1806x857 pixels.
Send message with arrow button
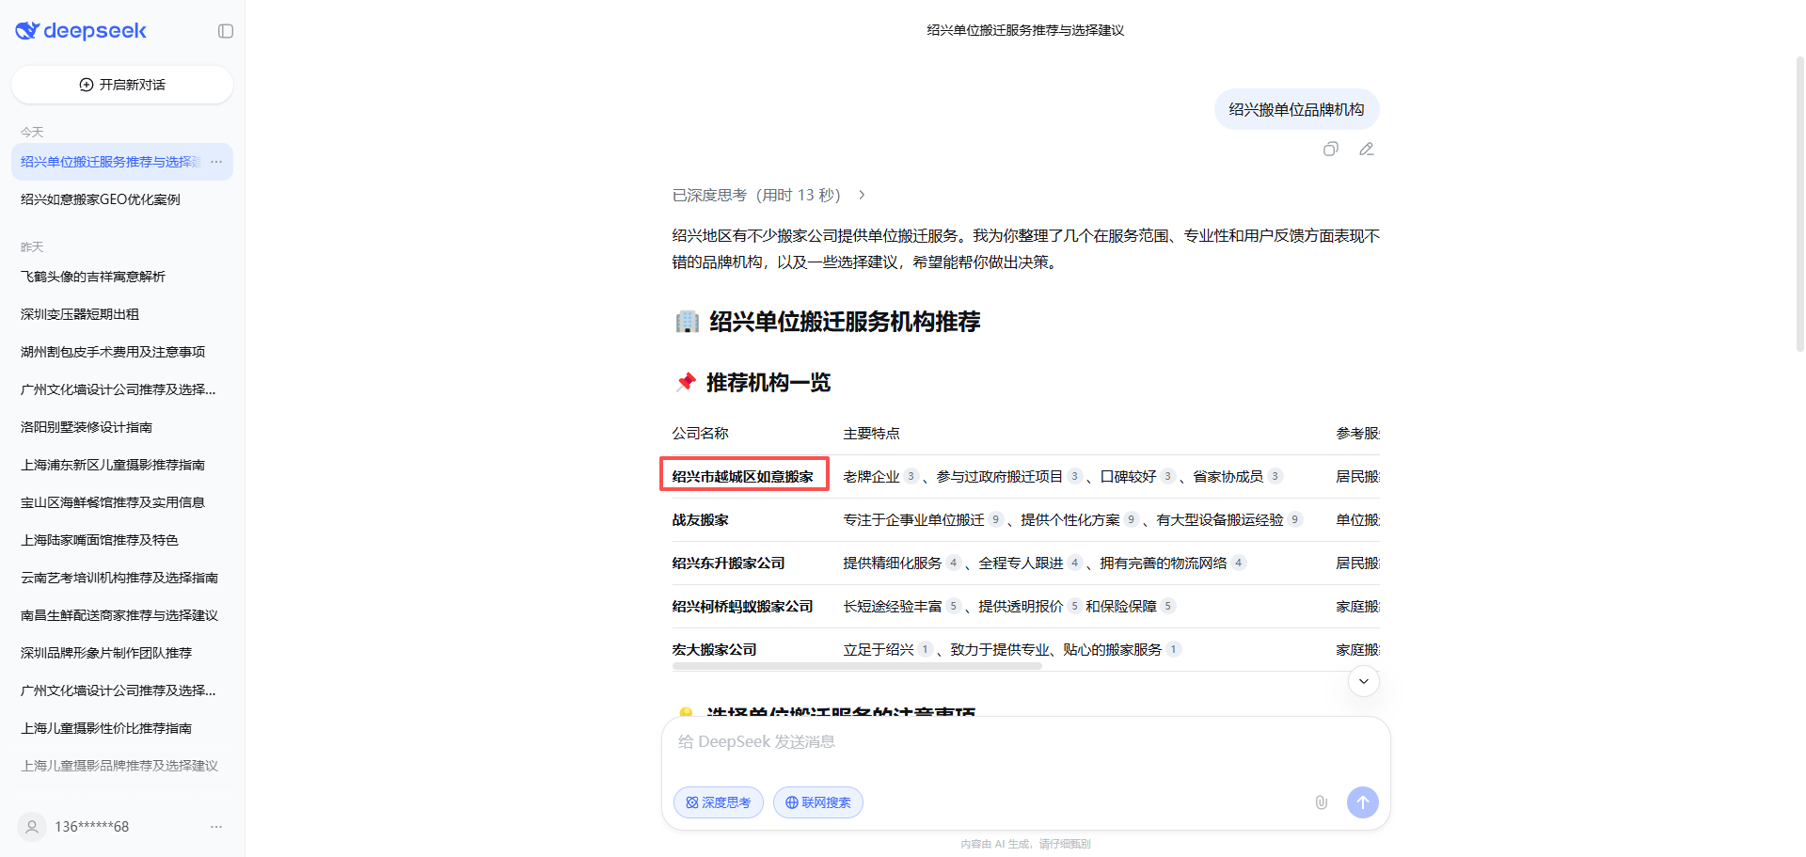pos(1362,802)
